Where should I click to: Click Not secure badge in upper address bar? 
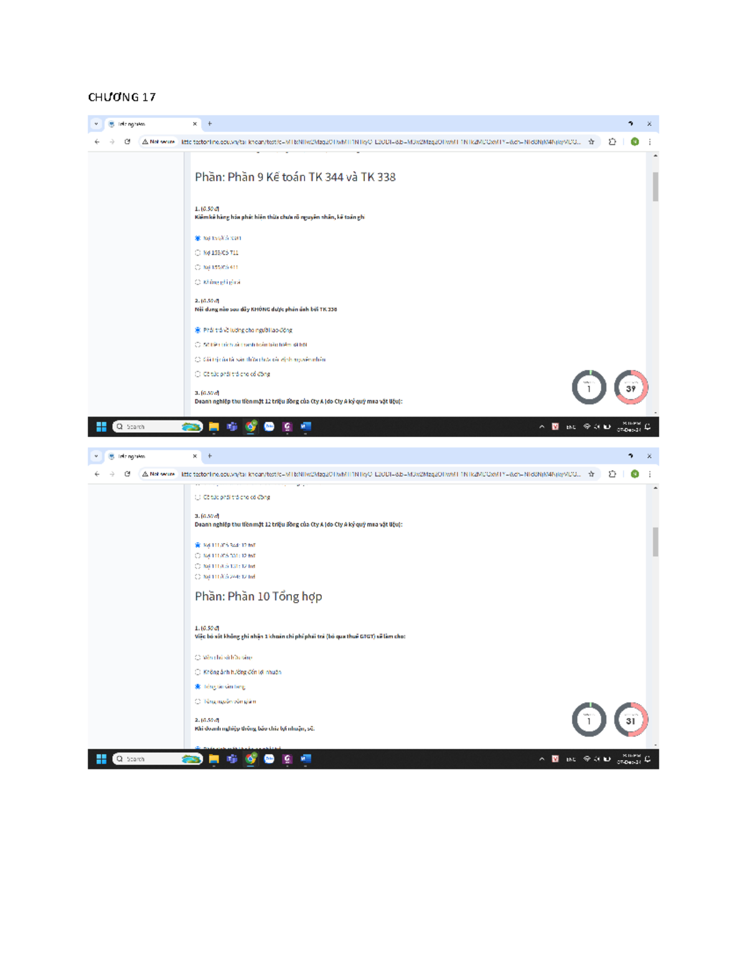click(159, 142)
